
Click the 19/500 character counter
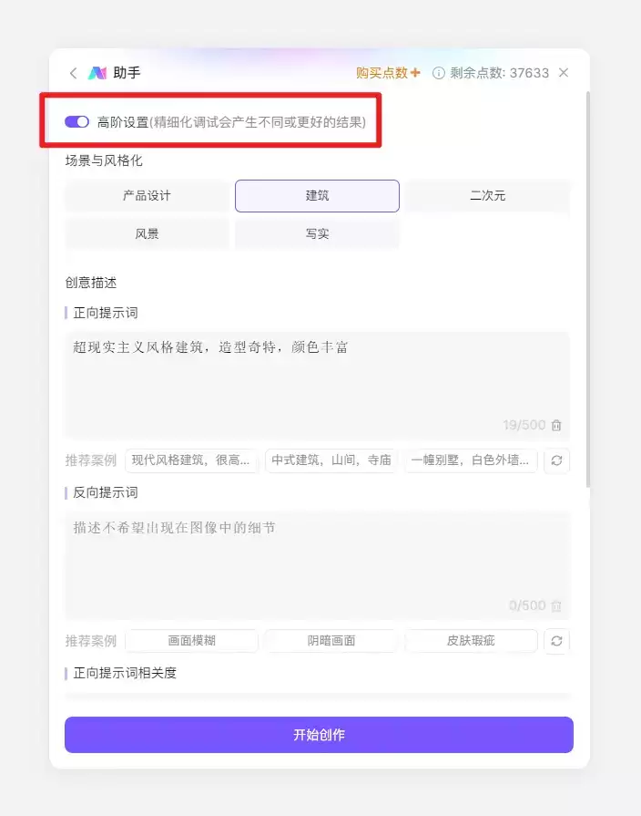click(x=524, y=425)
